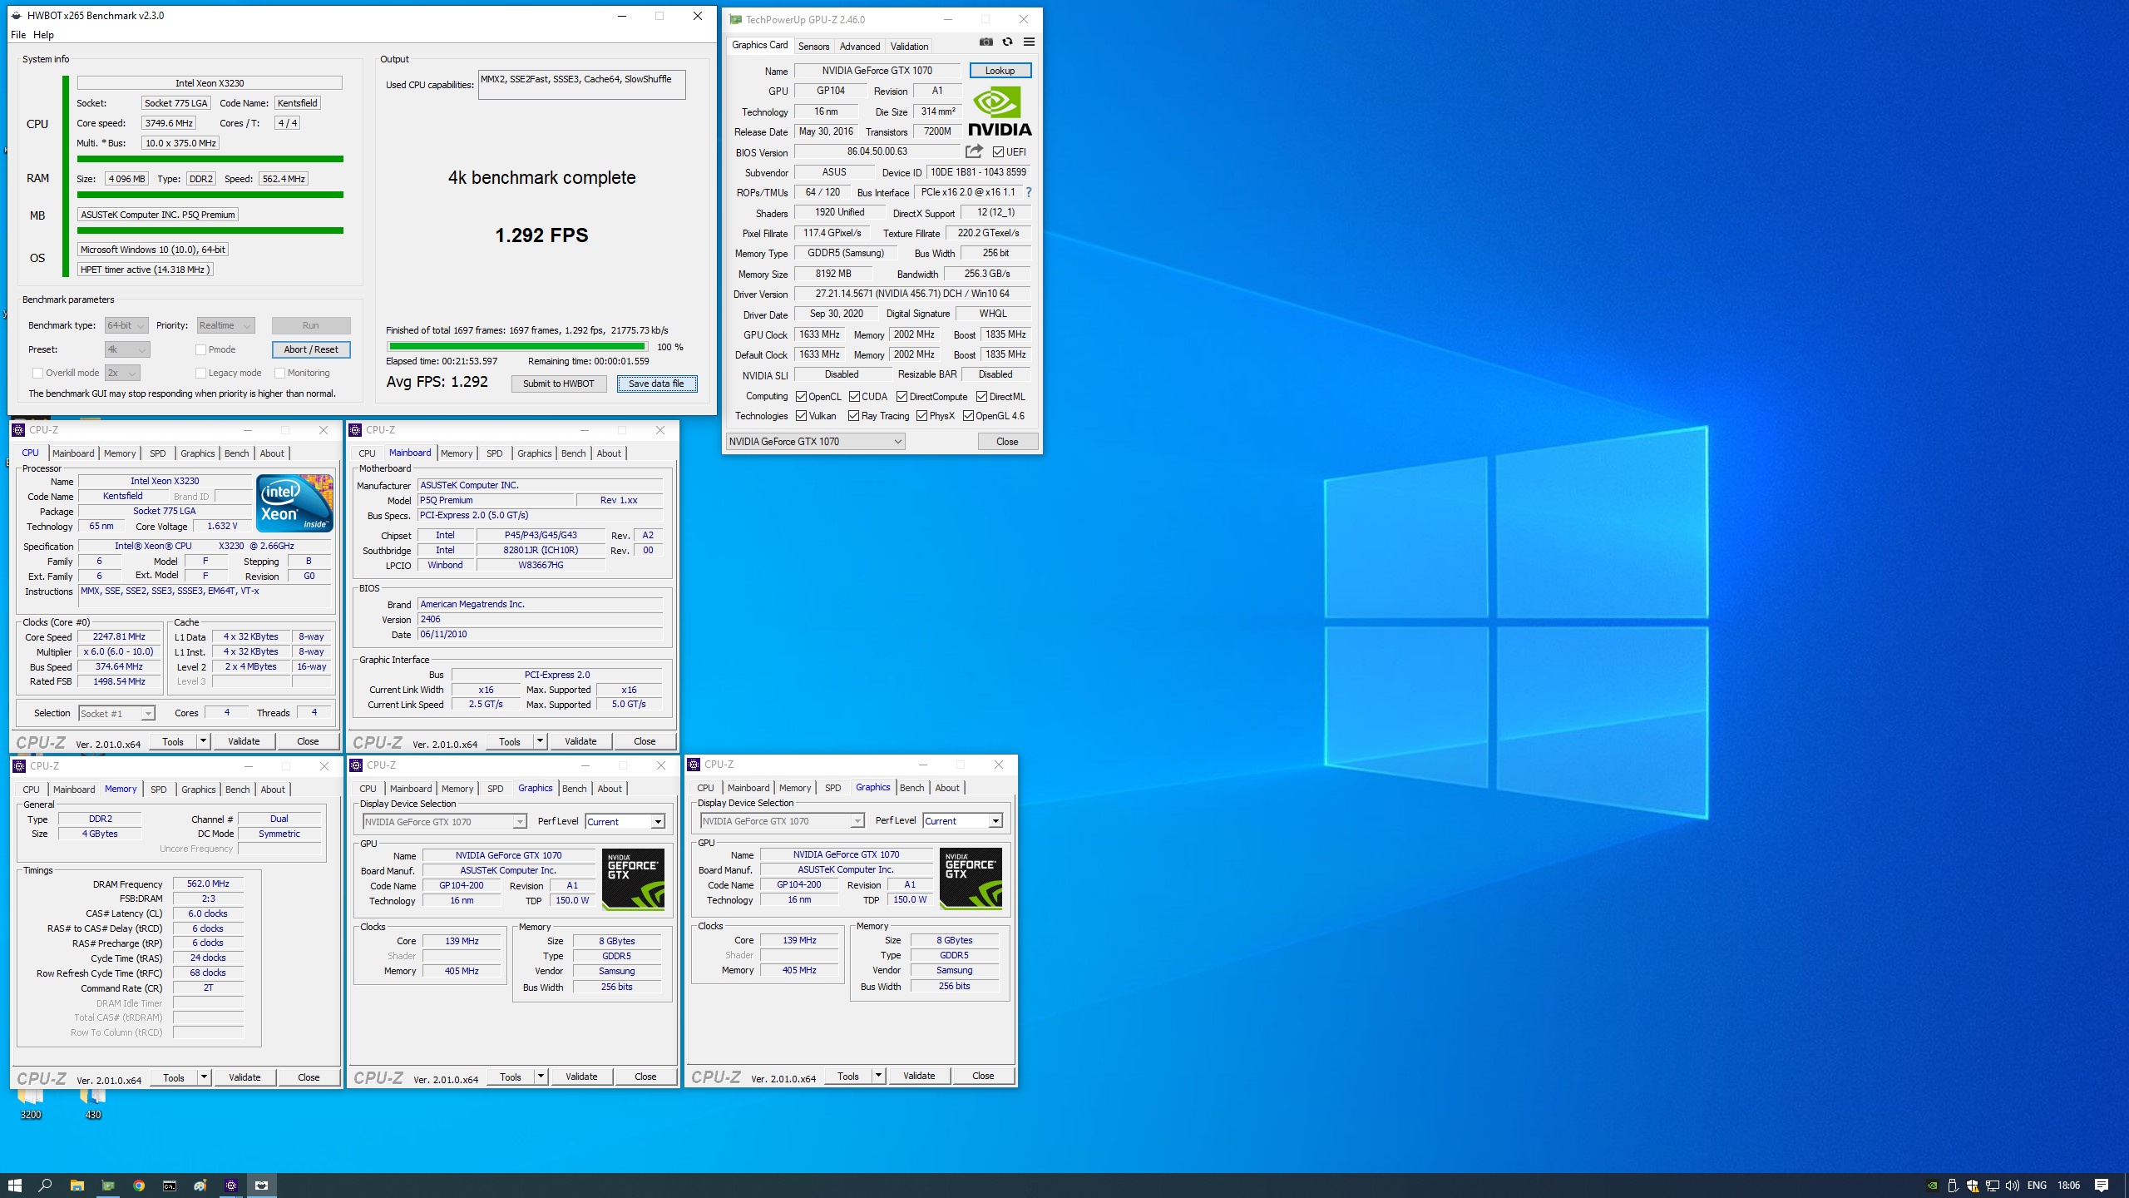Toggle Vulkan checkbox in GPU-Z

tap(801, 416)
